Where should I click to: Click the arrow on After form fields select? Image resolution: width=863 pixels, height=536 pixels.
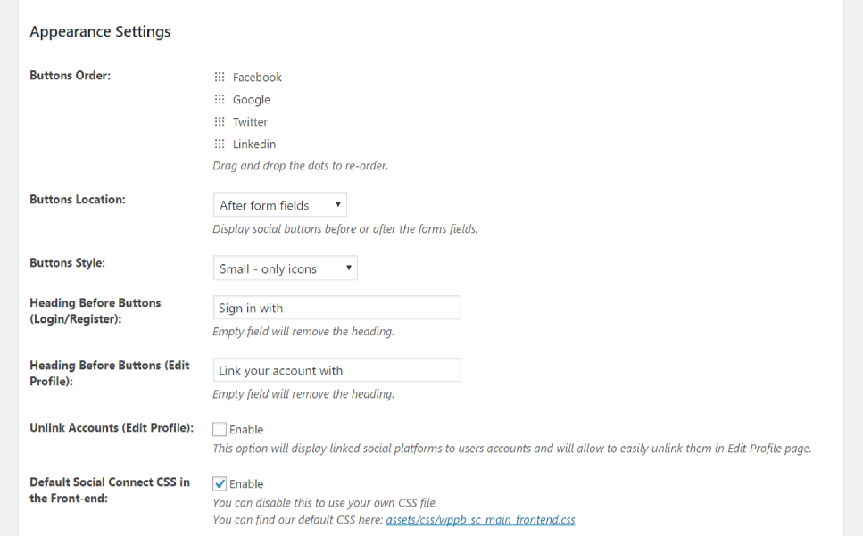[x=338, y=204]
